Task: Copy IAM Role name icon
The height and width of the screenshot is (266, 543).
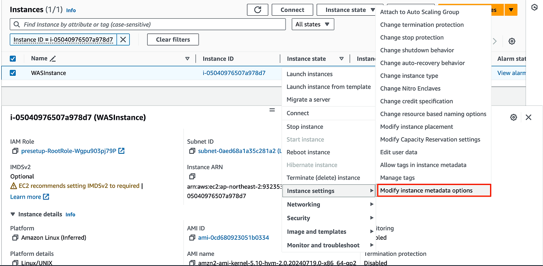Action: pyautogui.click(x=15, y=151)
